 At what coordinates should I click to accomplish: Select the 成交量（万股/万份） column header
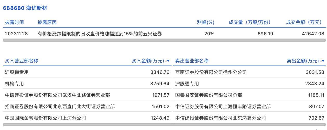click(x=250, y=22)
